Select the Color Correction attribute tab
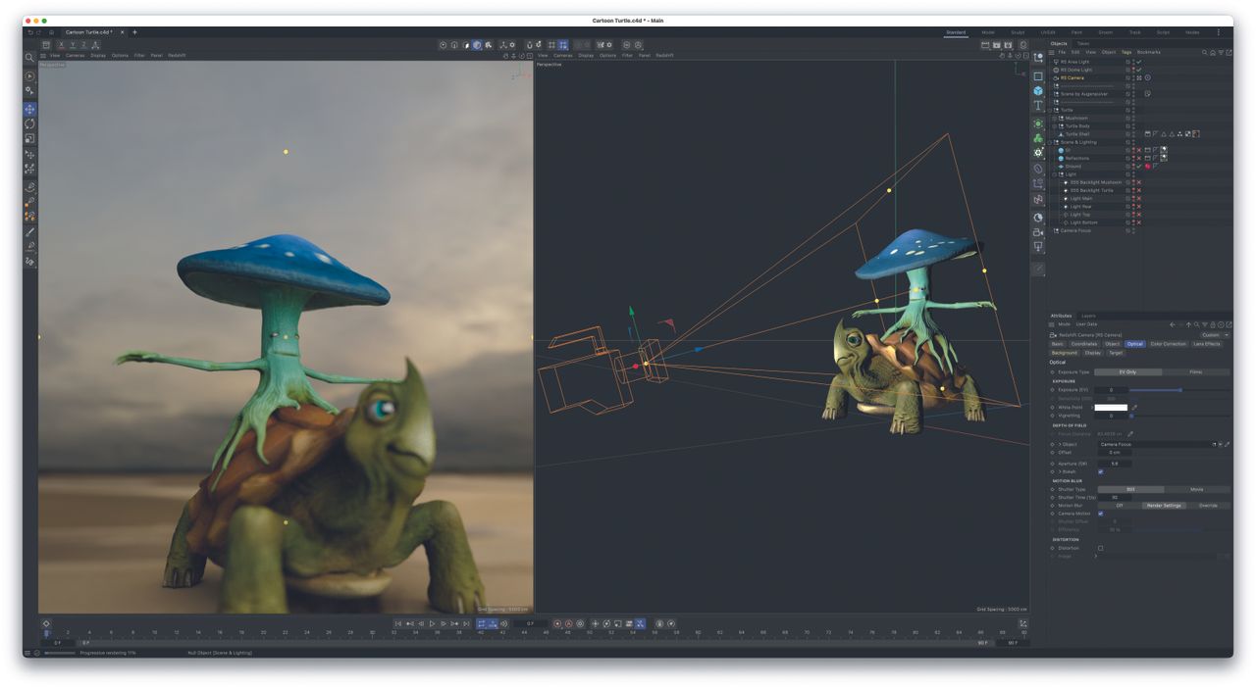1256x688 pixels. click(1168, 344)
